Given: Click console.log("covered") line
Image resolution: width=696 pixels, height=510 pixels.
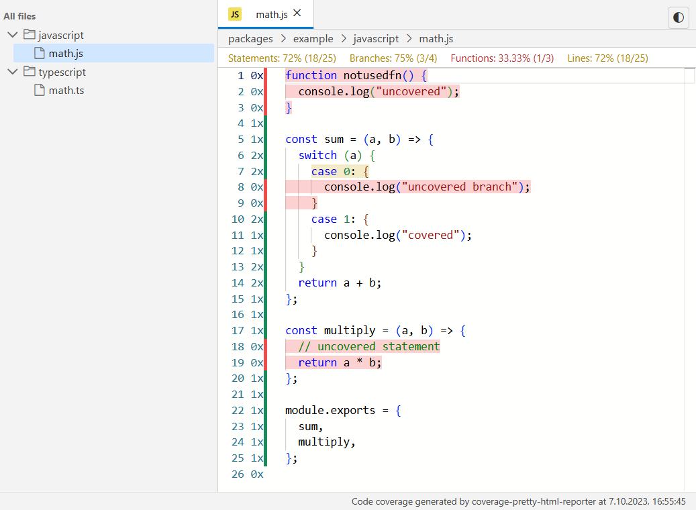Looking at the screenshot, I should [x=398, y=235].
